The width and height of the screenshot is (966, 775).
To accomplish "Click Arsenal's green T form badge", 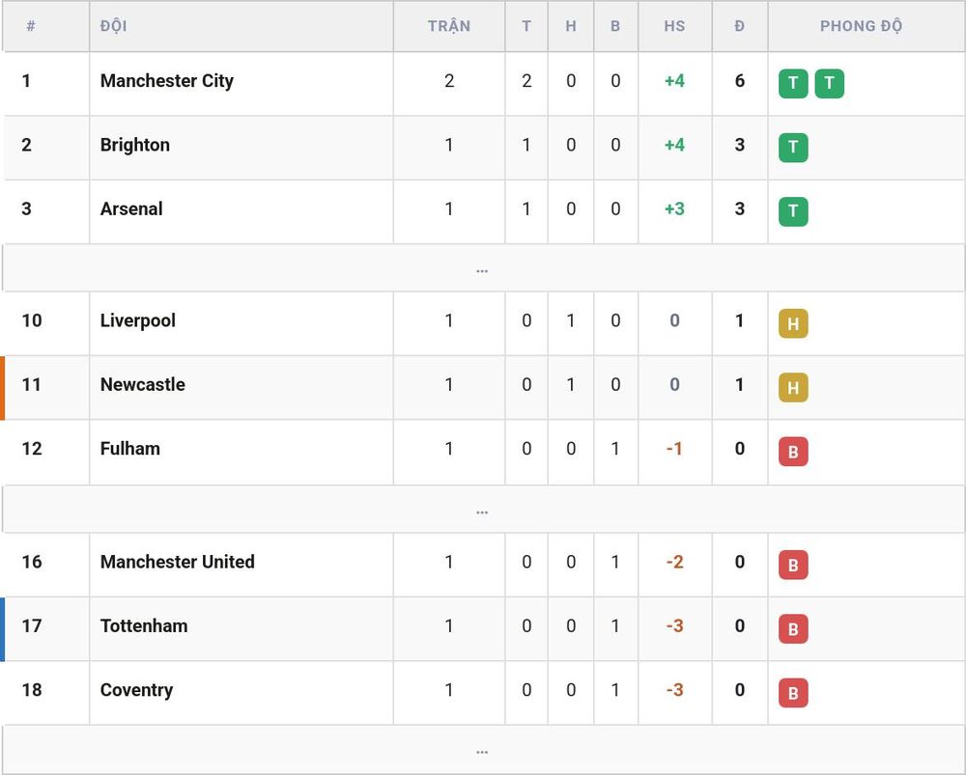I will [793, 211].
